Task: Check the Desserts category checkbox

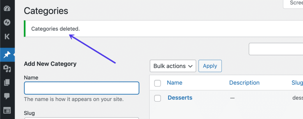Action: [x=158, y=98]
